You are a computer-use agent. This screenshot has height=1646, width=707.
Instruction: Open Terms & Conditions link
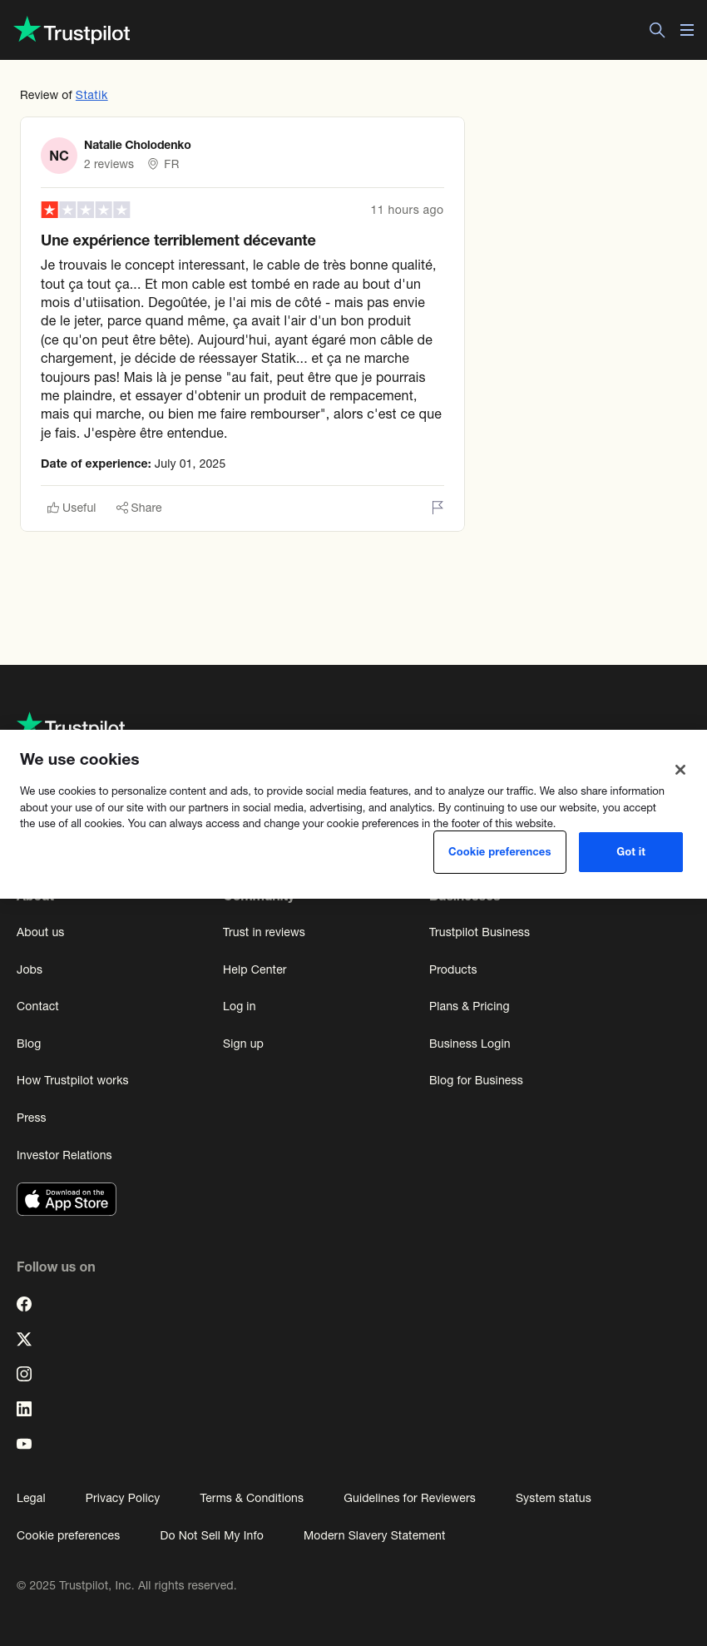tap(251, 1498)
